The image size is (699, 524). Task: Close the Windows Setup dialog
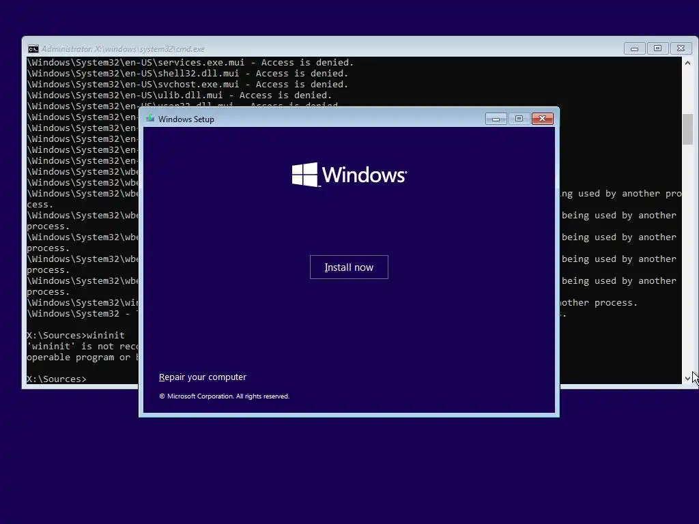[542, 119]
